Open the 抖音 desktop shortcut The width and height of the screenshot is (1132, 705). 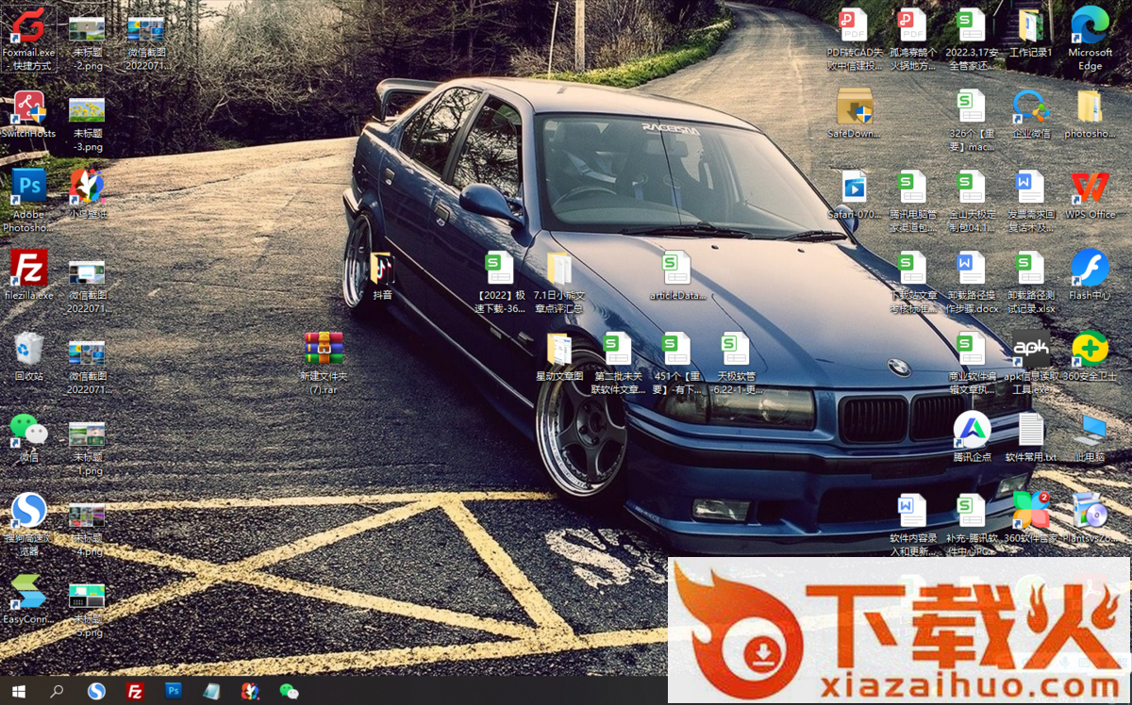[x=382, y=270]
